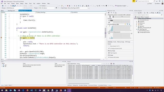Open the Debug menu

22,3
